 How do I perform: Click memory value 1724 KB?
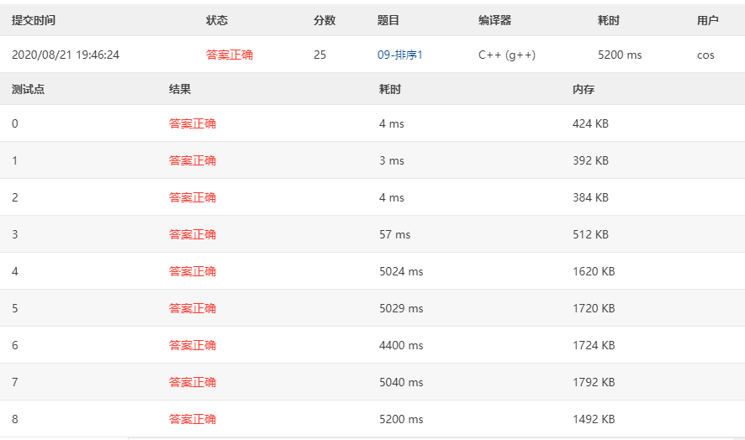(594, 346)
